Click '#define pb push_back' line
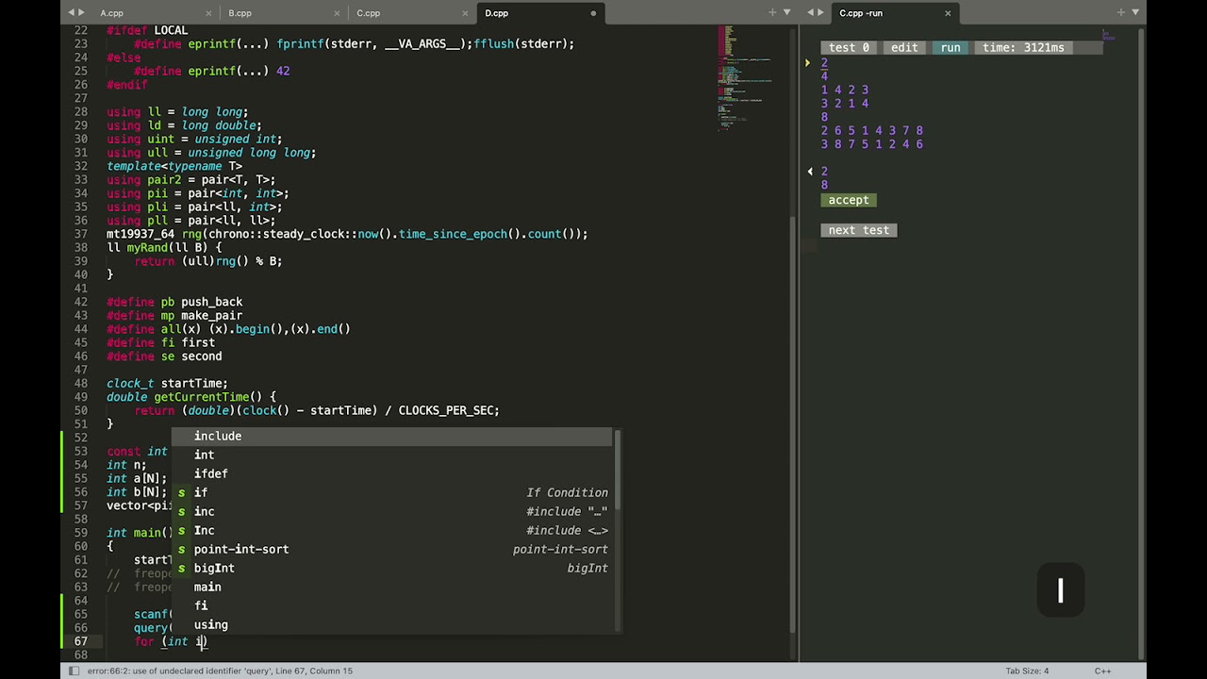 point(174,302)
